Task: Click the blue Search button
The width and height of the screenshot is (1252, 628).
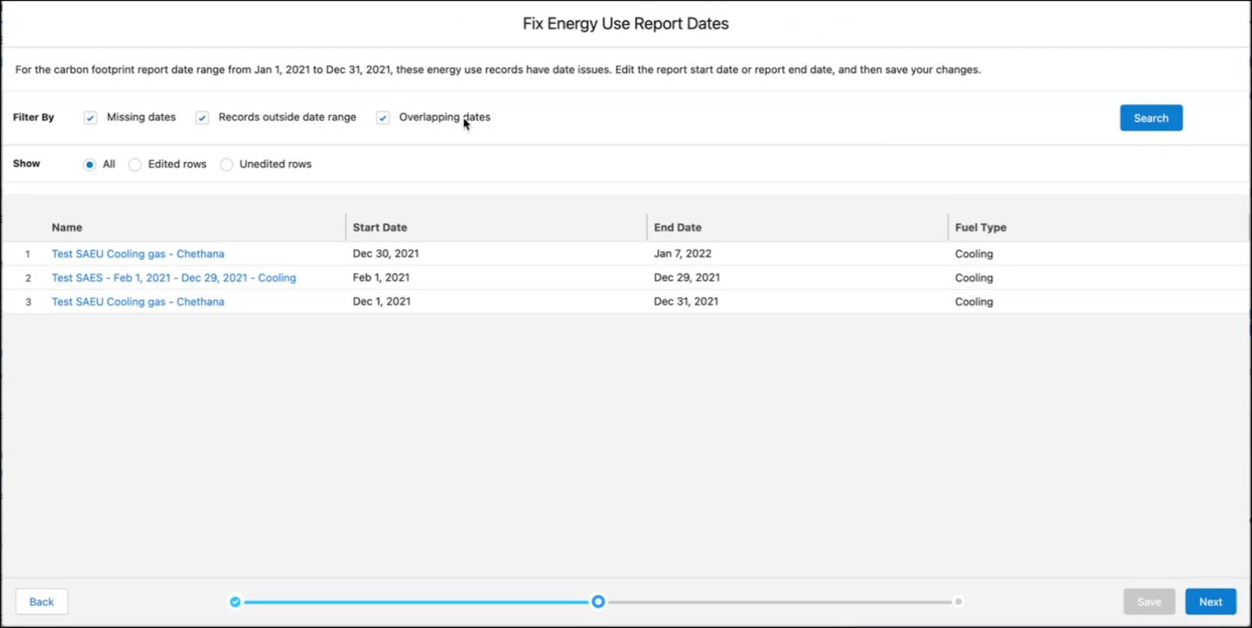Action: 1151,118
